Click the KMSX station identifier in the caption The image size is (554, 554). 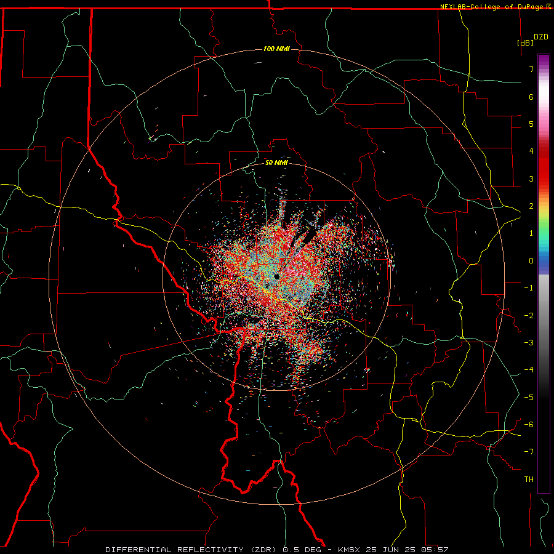[350, 550]
